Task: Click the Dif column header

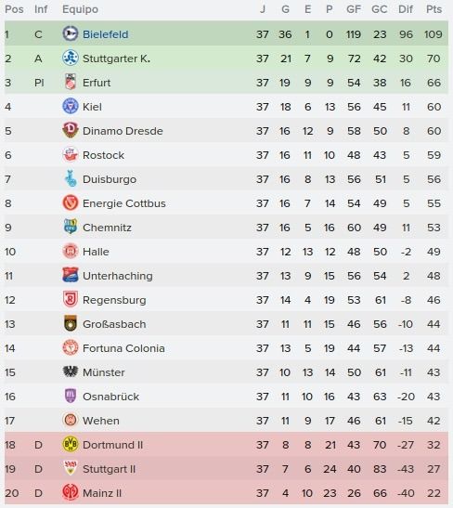Action: (x=406, y=9)
